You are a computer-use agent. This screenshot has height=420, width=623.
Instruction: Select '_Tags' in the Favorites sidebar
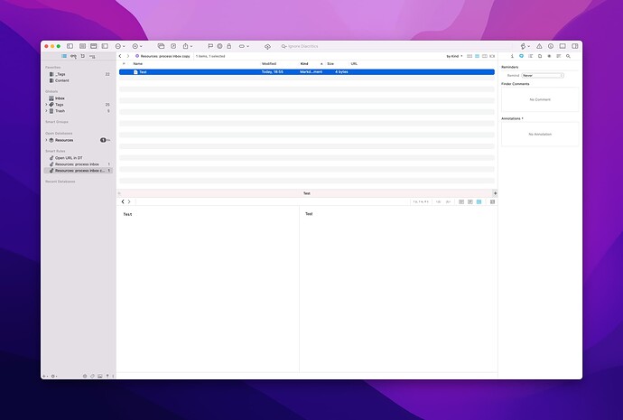(x=79, y=74)
